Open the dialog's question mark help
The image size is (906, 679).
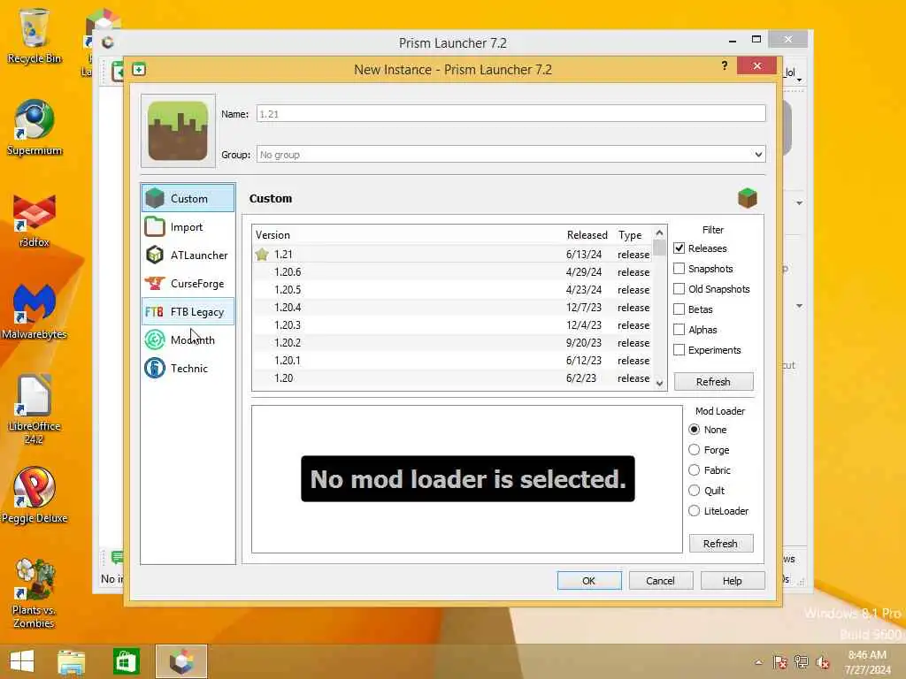pos(725,65)
